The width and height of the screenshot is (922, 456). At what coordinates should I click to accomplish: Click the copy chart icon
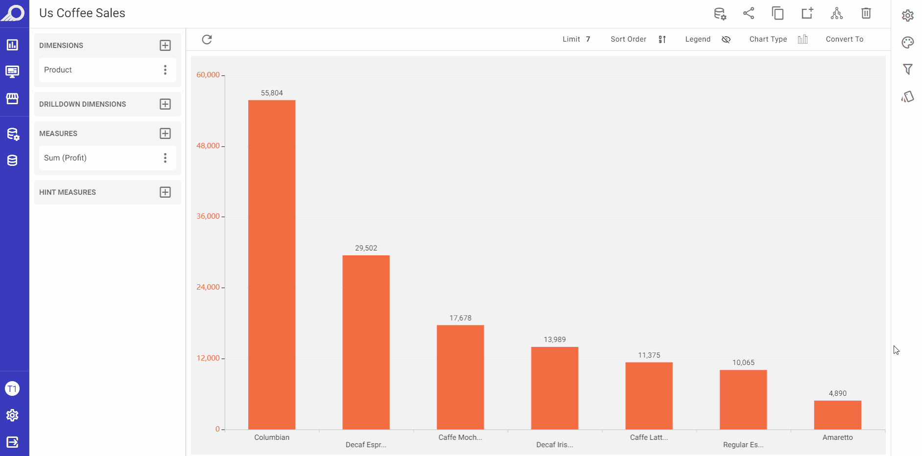[x=778, y=13]
